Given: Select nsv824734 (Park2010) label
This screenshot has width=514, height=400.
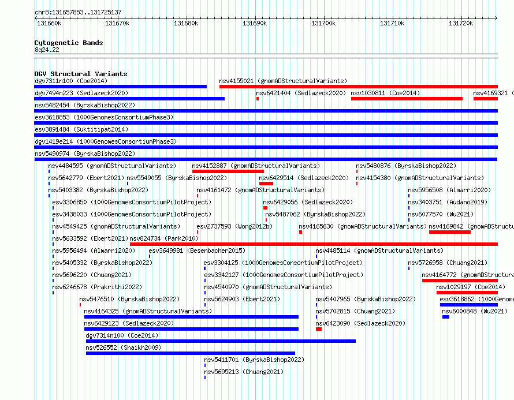Looking at the screenshot, I should click(164, 238).
